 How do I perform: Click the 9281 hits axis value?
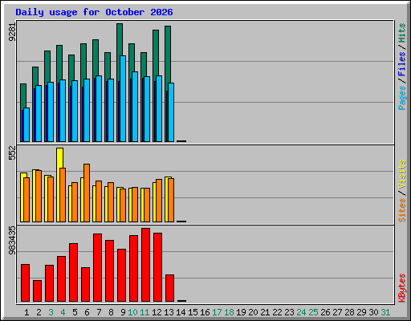pyautogui.click(x=12, y=32)
